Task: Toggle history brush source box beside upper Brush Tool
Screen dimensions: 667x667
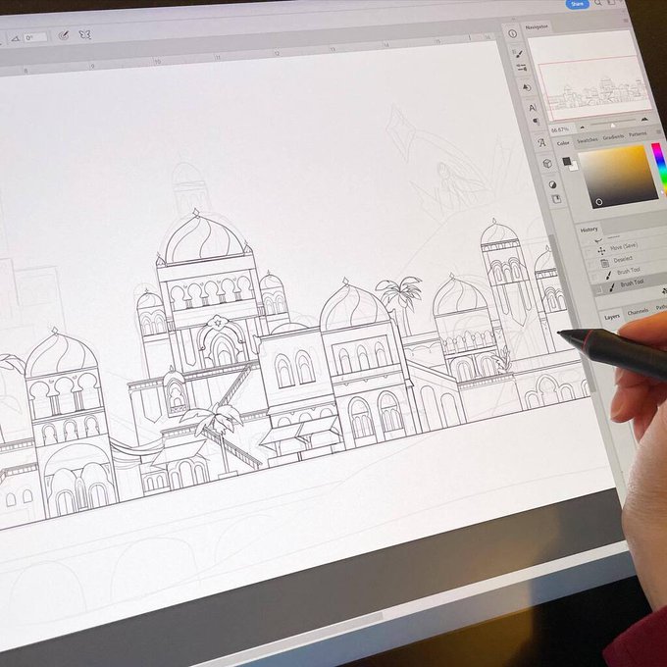Action: 594,278
